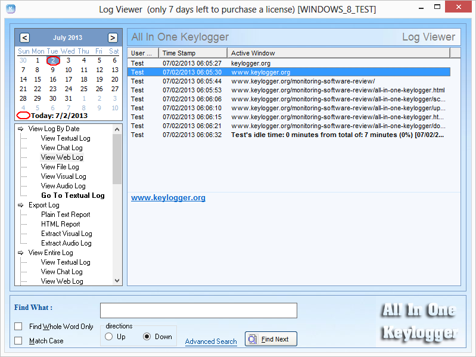This screenshot has height=357, width=476.
Task: Select the Up direction radio button
Action: [x=108, y=337]
